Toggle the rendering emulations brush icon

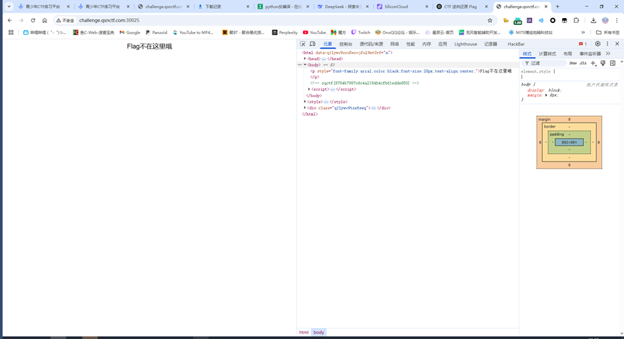tap(603, 63)
